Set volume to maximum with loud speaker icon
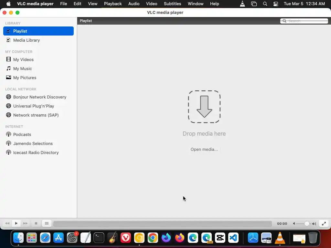 pyautogui.click(x=314, y=223)
